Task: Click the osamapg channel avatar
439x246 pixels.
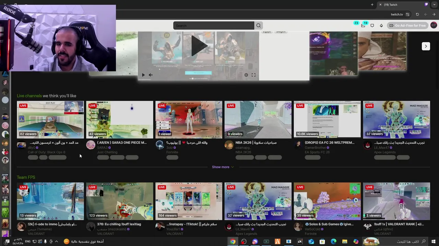Action: 229,145
